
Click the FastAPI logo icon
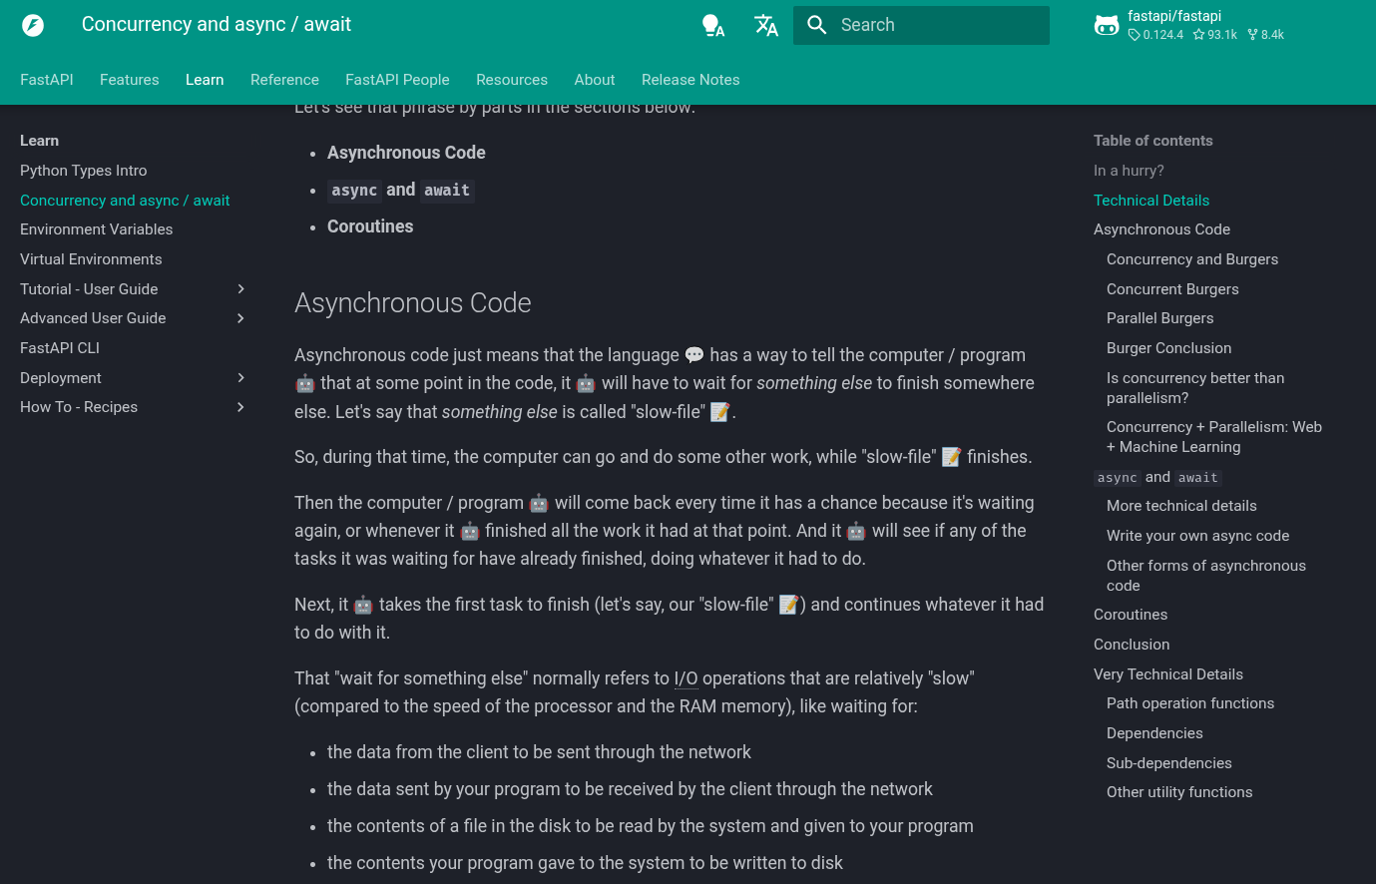(33, 25)
